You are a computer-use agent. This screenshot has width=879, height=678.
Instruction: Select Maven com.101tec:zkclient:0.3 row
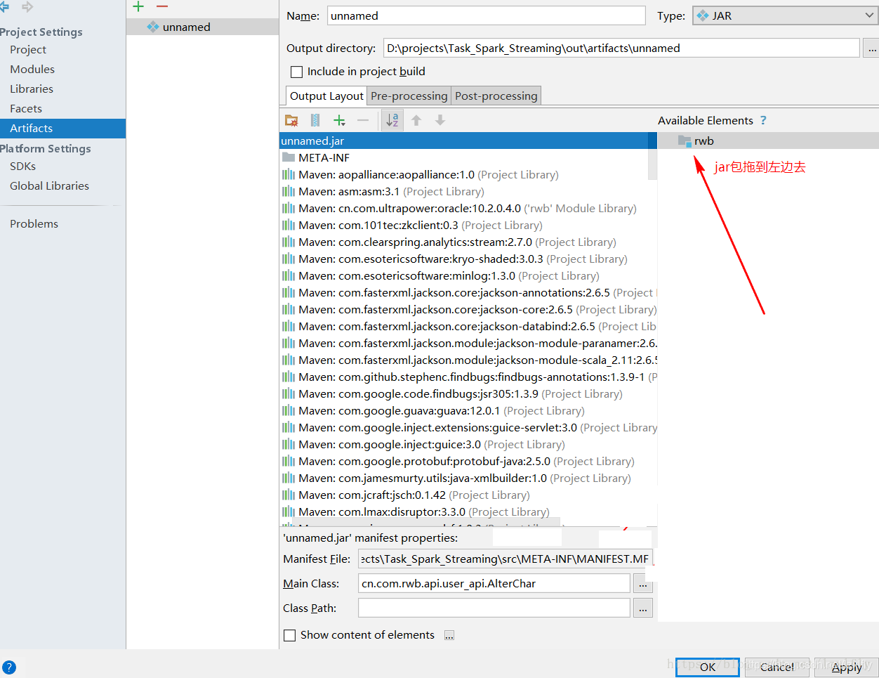(468, 225)
